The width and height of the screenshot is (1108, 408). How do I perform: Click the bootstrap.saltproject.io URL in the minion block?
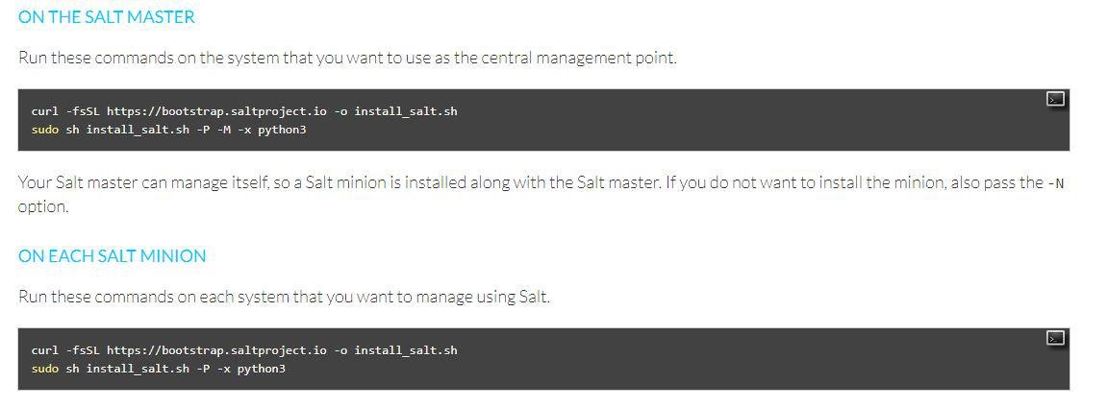coord(216,350)
